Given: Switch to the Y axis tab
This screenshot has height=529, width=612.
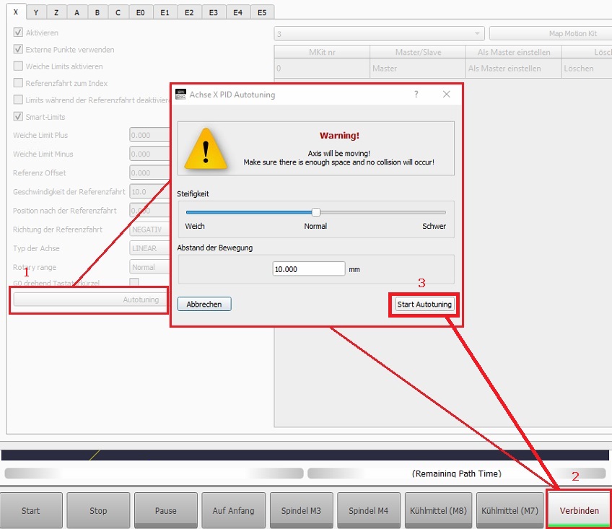Looking at the screenshot, I should pos(36,12).
